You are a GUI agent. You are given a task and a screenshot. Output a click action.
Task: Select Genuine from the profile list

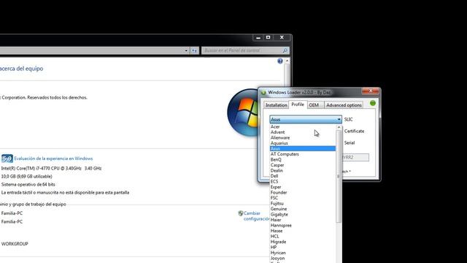(x=303, y=209)
